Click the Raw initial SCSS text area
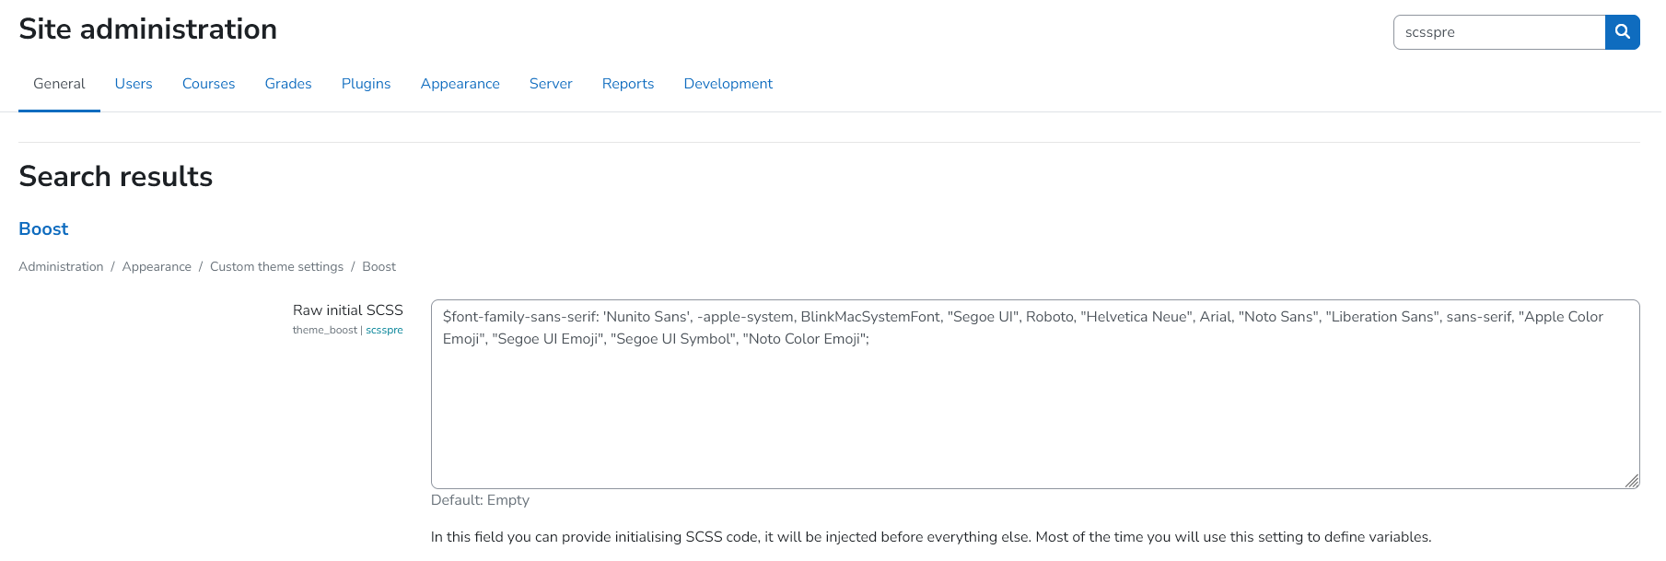This screenshot has height=561, width=1666. (x=1035, y=394)
